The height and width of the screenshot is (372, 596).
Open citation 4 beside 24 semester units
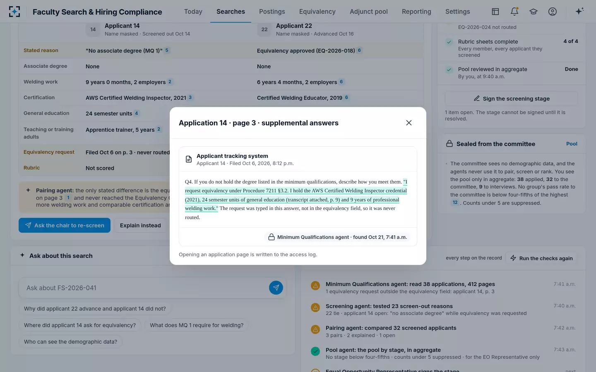click(x=136, y=113)
